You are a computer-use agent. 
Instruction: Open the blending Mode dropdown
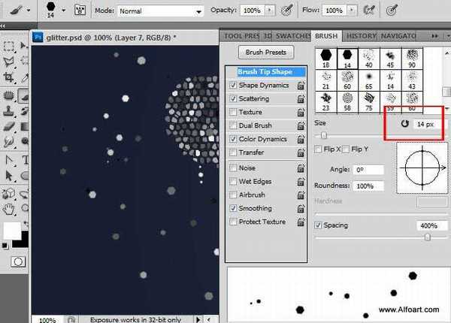198,13
